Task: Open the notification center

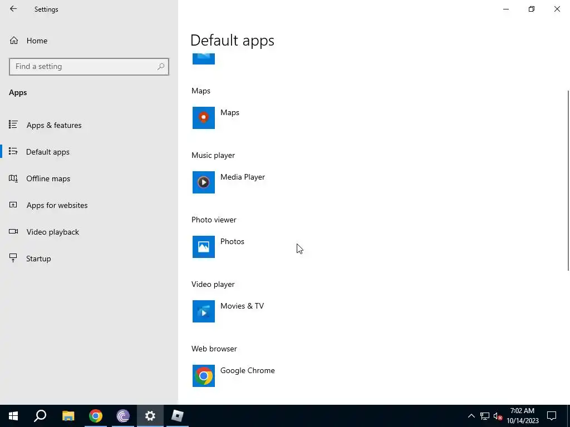Action: coord(552,416)
